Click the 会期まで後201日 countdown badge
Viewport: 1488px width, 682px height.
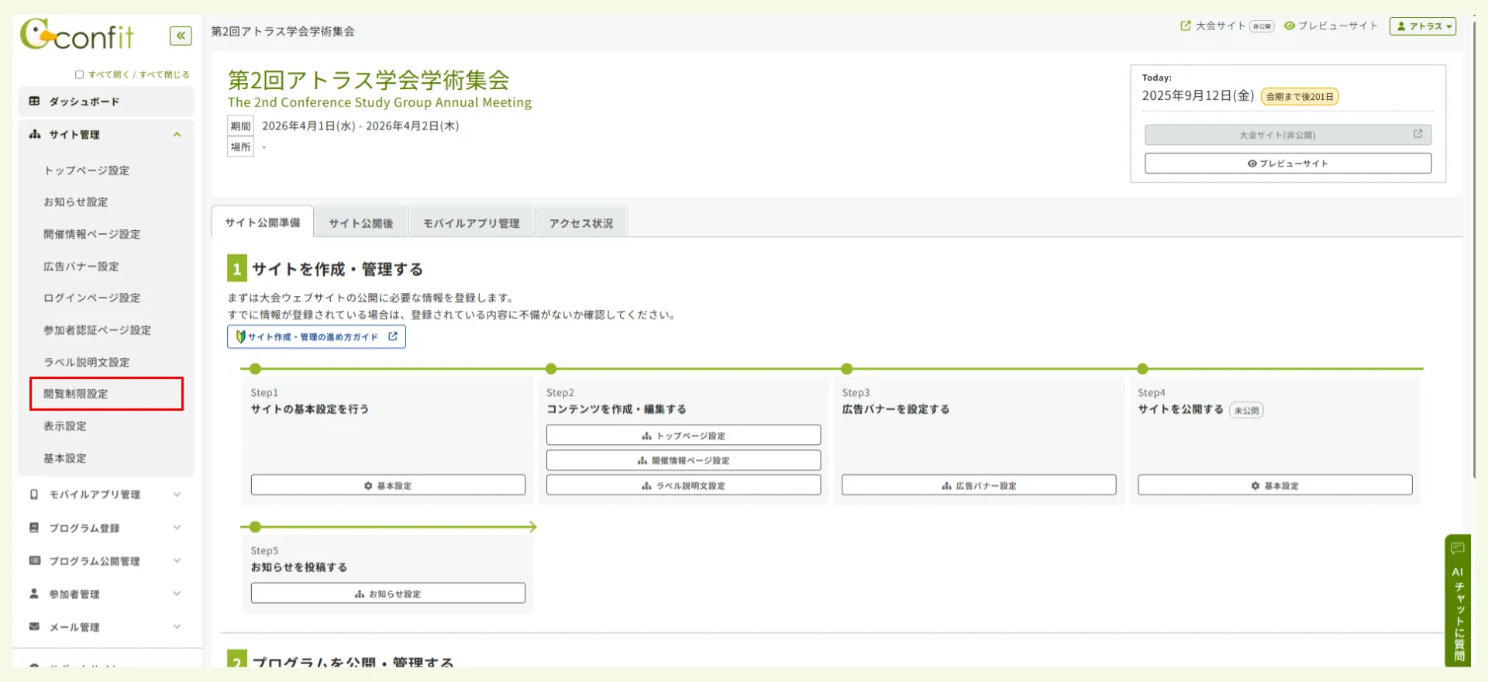[x=1300, y=97]
